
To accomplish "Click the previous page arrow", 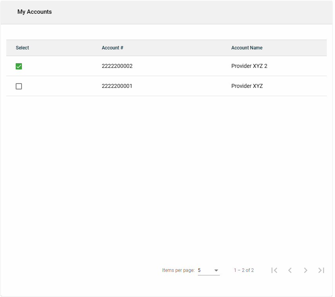I will [x=290, y=270].
